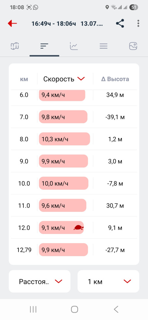The width and height of the screenshot is (148, 320).
Task: Open the photos gallery tab
Action: pyautogui.click(x=133, y=46)
